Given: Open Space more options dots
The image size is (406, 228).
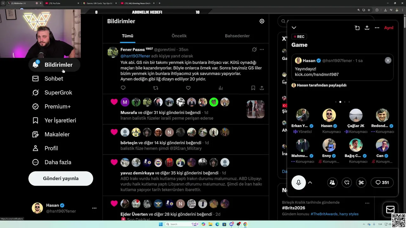Looking at the screenshot, I should point(377,28).
